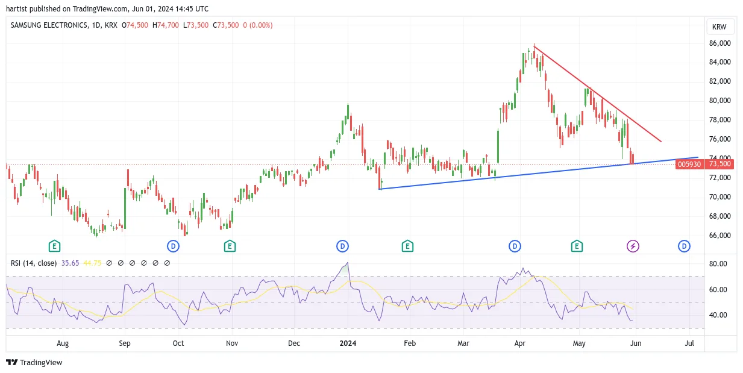
Task: Click the earnings E marker near November
Action: [x=230, y=246]
